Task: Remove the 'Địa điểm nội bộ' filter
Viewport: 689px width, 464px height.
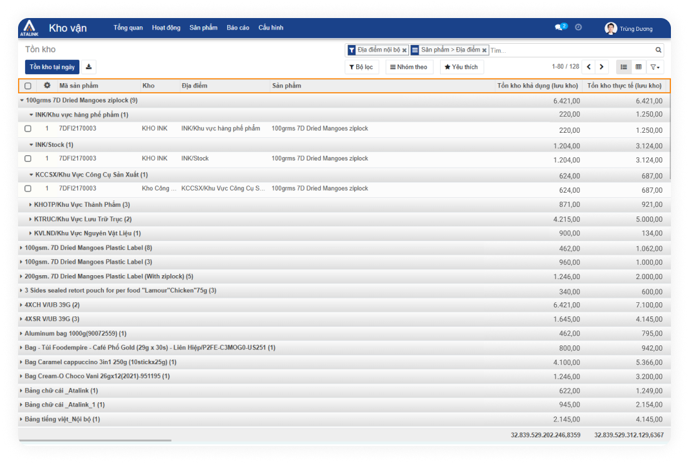Action: coord(404,50)
